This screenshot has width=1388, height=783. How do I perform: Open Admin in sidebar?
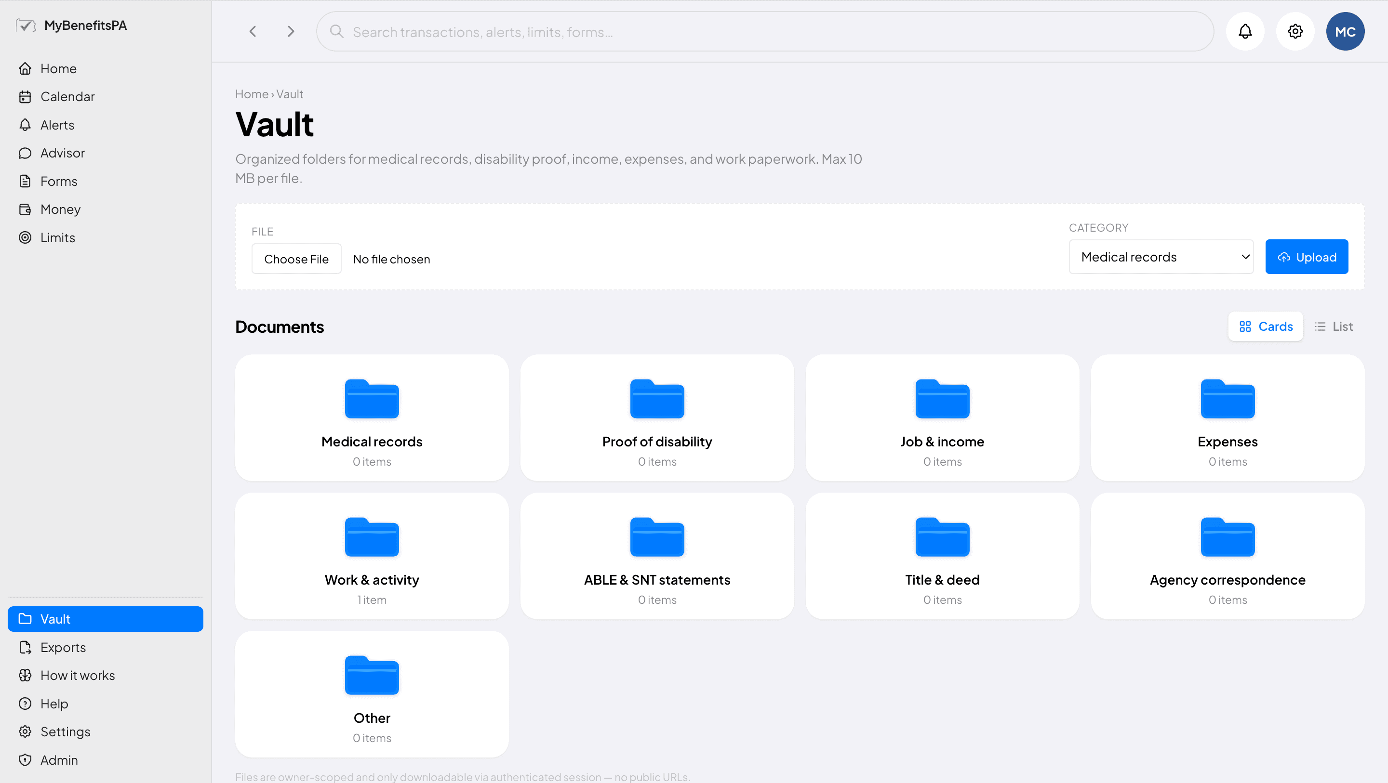[x=105, y=760]
